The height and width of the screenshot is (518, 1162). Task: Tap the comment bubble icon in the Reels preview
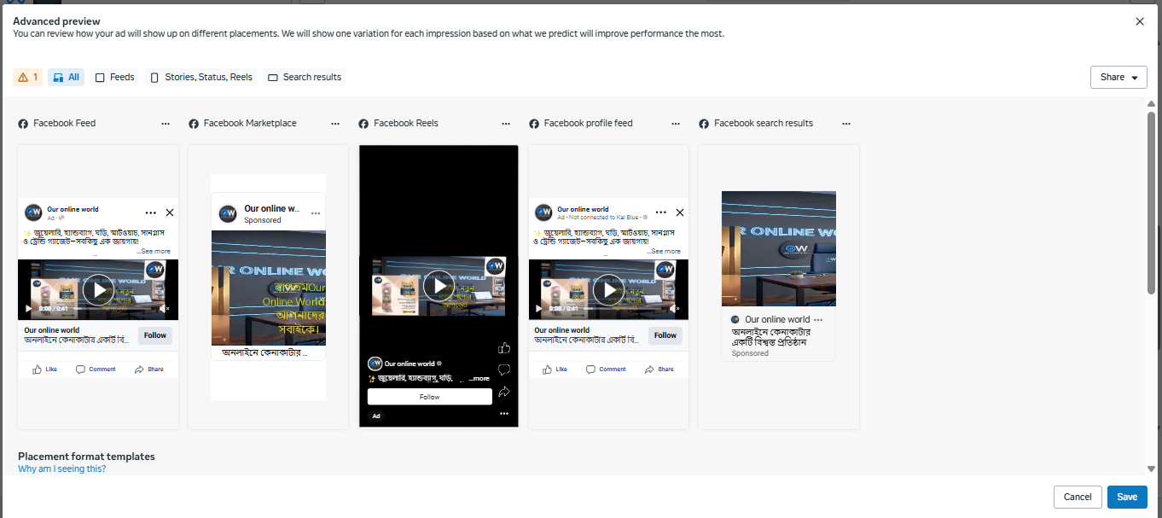pos(504,370)
